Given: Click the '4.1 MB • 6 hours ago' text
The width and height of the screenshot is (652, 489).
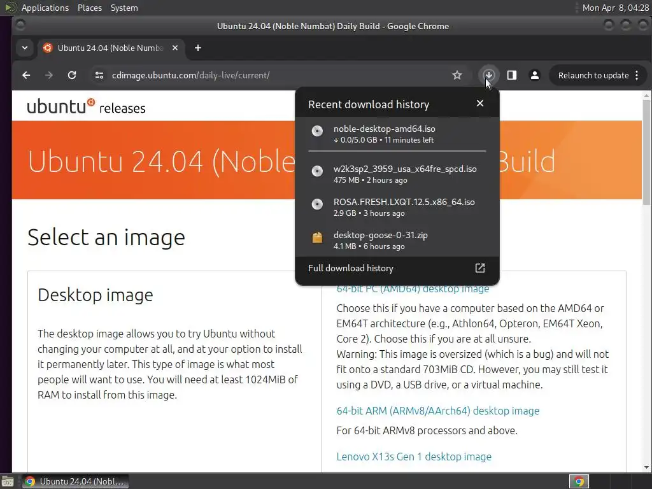Looking at the screenshot, I should click(x=369, y=246).
